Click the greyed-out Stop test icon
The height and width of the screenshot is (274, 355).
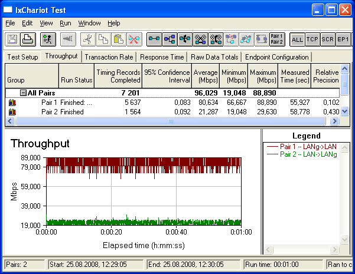click(68, 39)
